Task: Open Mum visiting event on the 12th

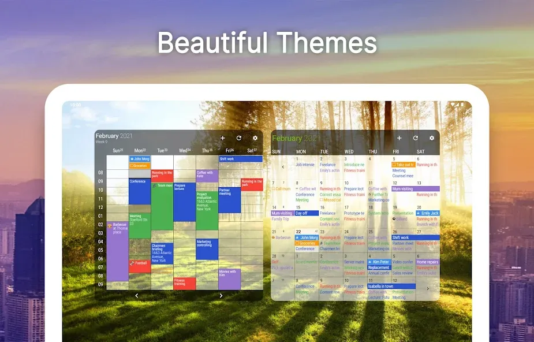Action: point(416,189)
